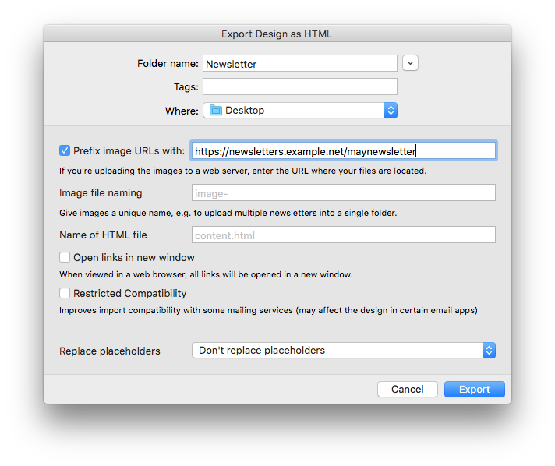The image size is (555, 466).
Task: Click the Name of HTML file field
Action: tap(343, 235)
